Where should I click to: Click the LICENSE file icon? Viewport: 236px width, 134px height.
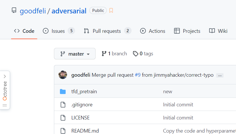(63, 118)
